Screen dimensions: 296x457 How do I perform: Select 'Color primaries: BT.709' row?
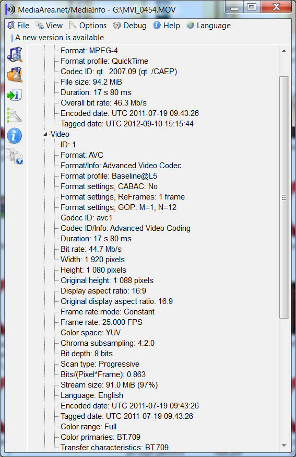pyautogui.click(x=101, y=437)
